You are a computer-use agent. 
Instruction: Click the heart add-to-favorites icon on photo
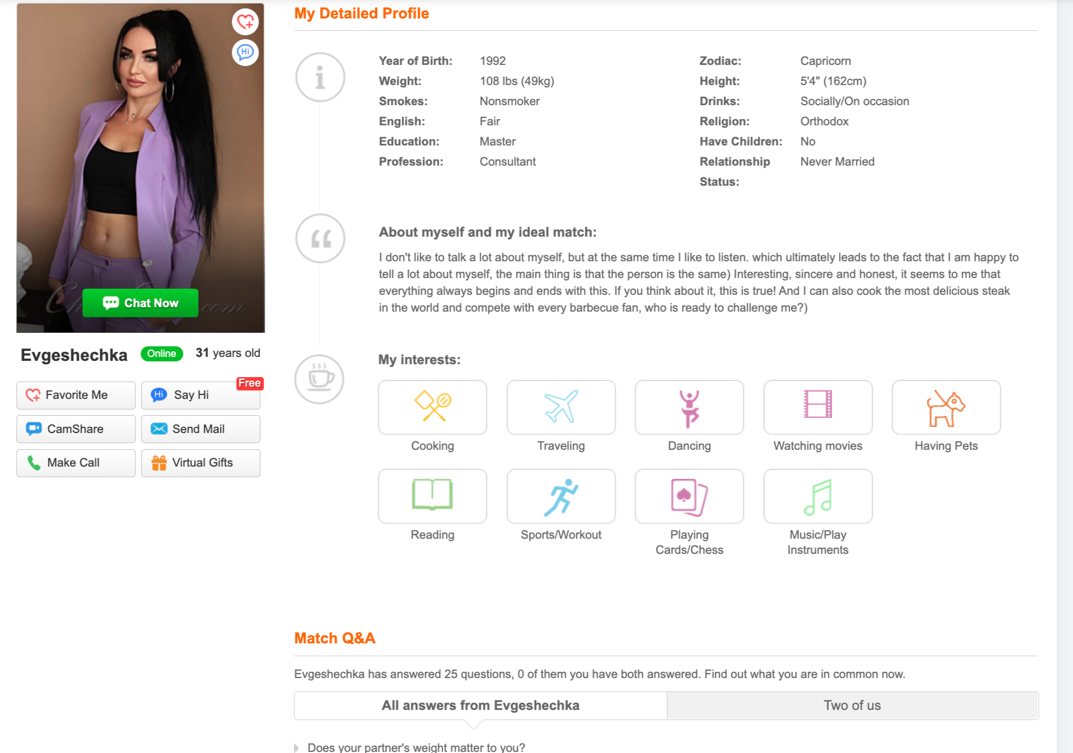[x=245, y=22]
